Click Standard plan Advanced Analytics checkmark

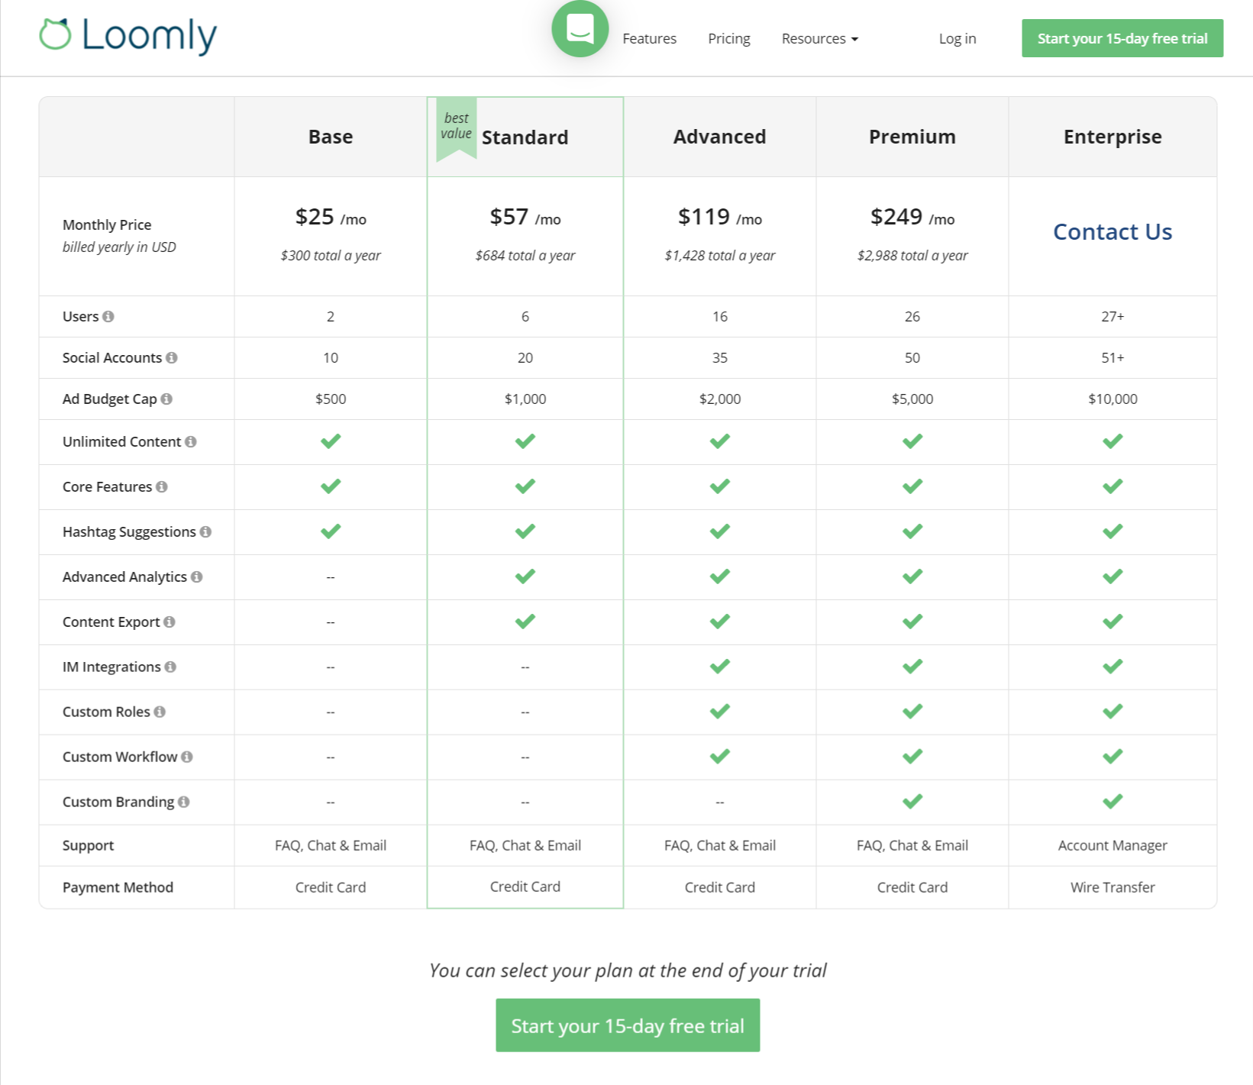click(525, 576)
